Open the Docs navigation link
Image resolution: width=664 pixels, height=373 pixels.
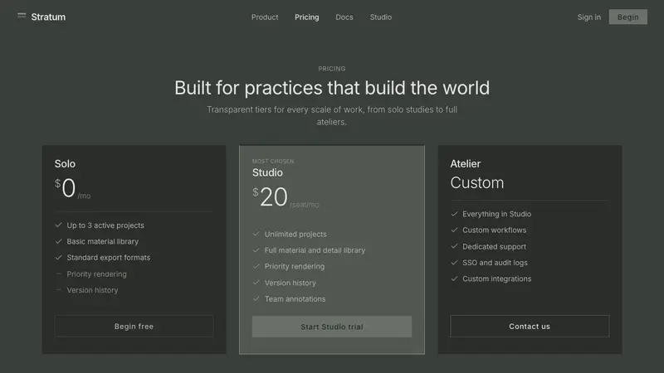[x=344, y=17]
